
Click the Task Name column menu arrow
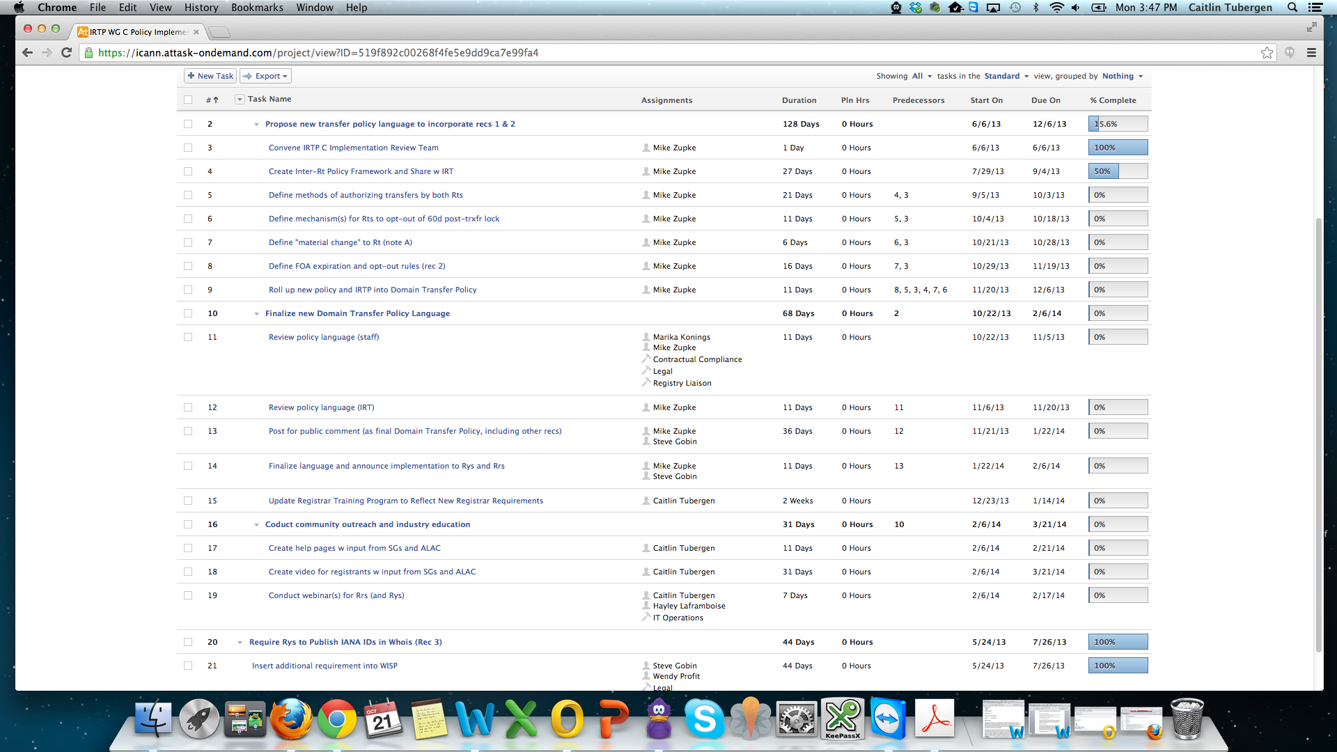point(240,100)
